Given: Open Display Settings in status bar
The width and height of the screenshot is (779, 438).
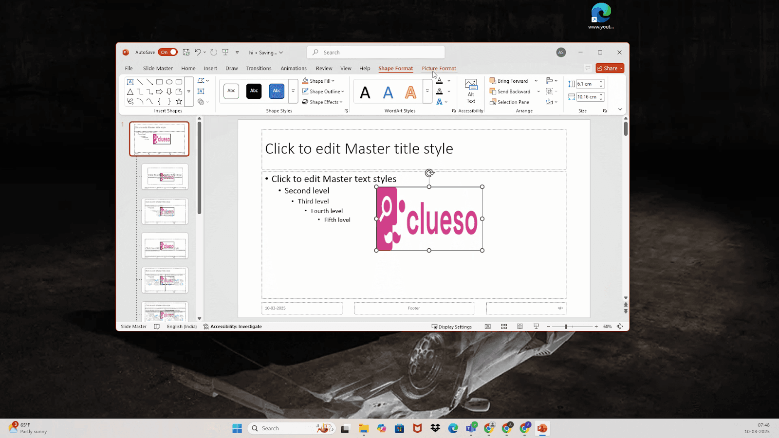Looking at the screenshot, I should (452, 327).
